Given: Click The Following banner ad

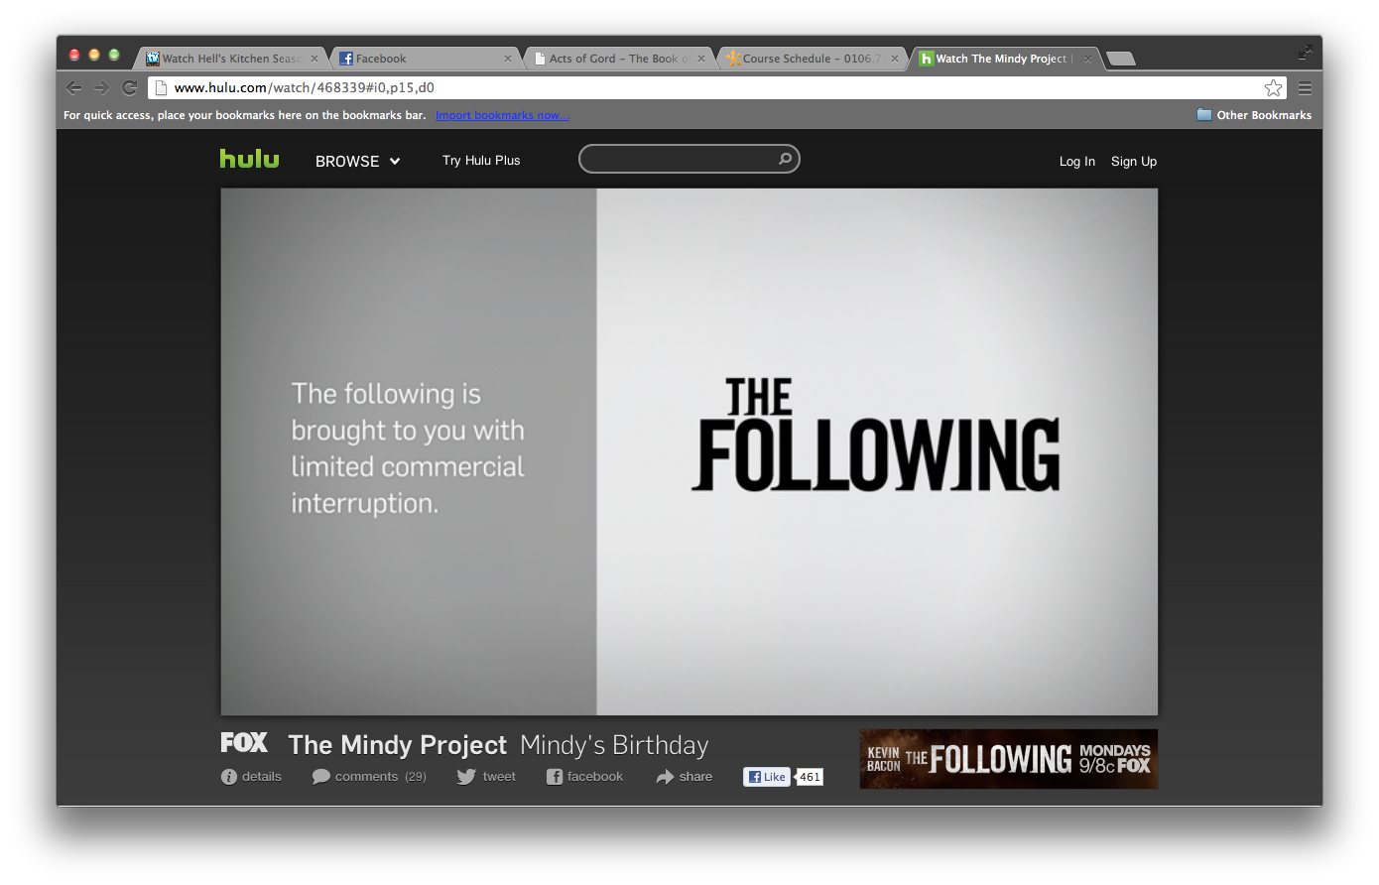Looking at the screenshot, I should point(1008,759).
